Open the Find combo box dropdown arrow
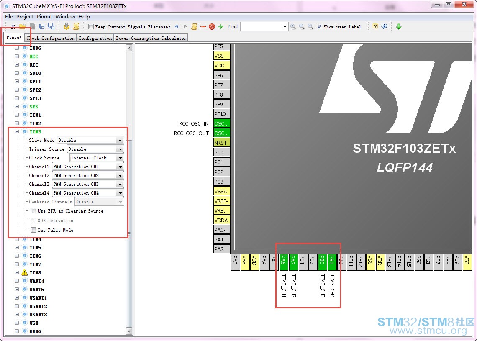Viewport: 477px width, 341px height. click(x=285, y=27)
